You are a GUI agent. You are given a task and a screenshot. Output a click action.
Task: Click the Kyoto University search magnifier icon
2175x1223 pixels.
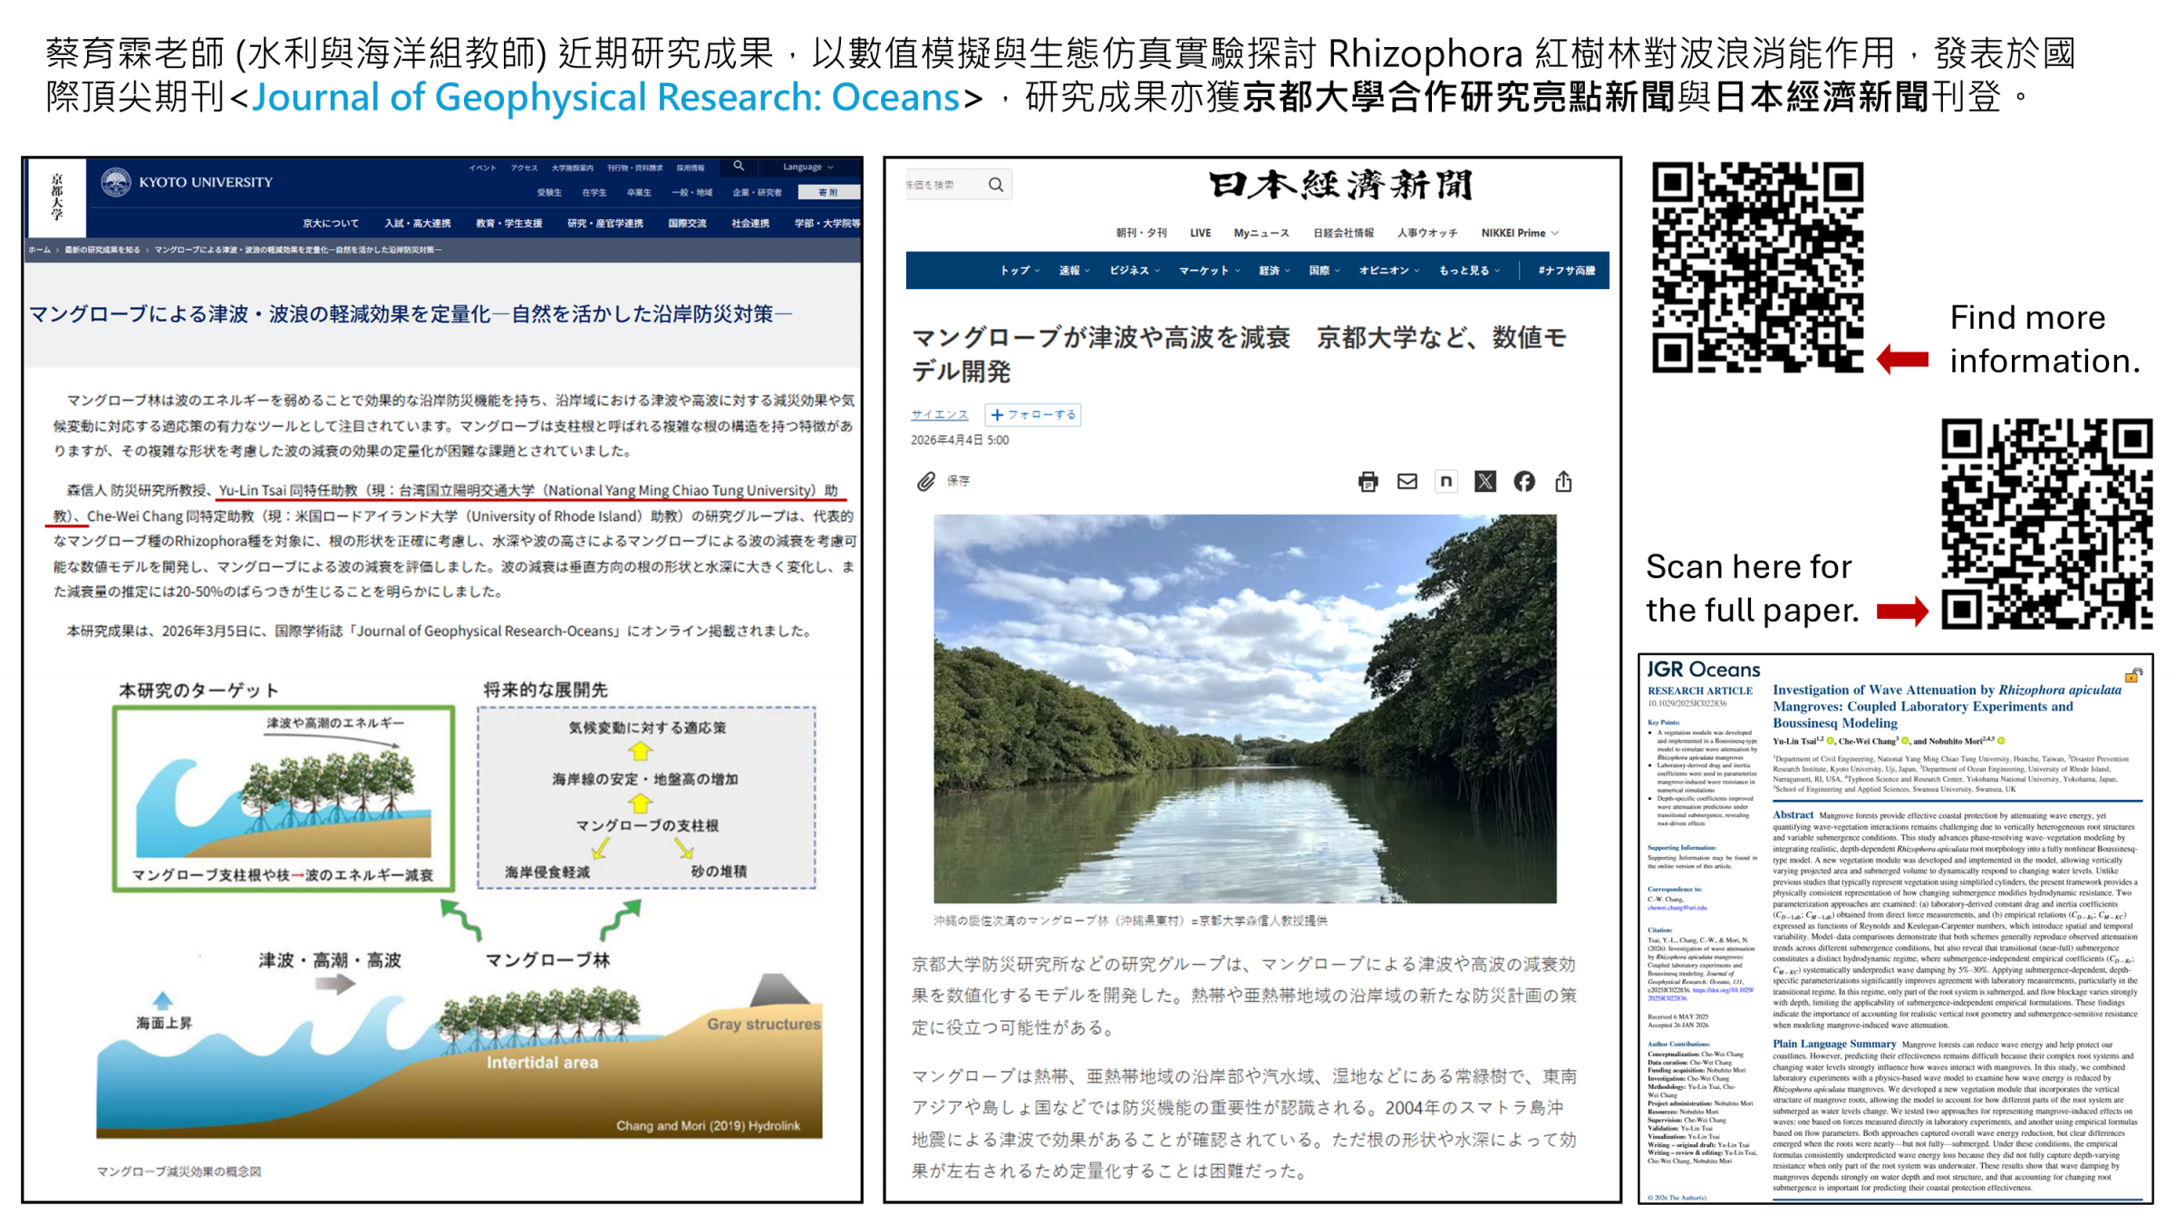click(739, 166)
